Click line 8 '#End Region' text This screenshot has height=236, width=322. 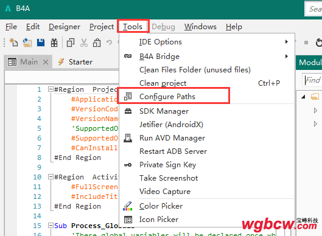pos(77,158)
